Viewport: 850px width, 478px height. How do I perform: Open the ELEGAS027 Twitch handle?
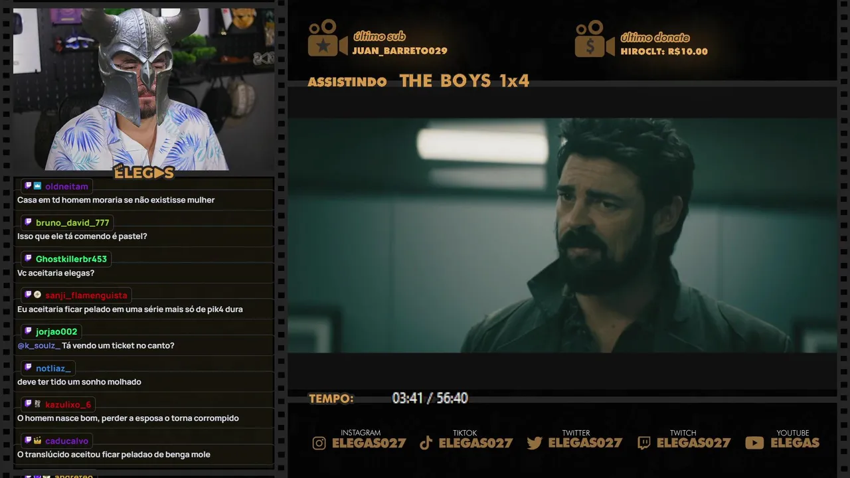point(693,443)
